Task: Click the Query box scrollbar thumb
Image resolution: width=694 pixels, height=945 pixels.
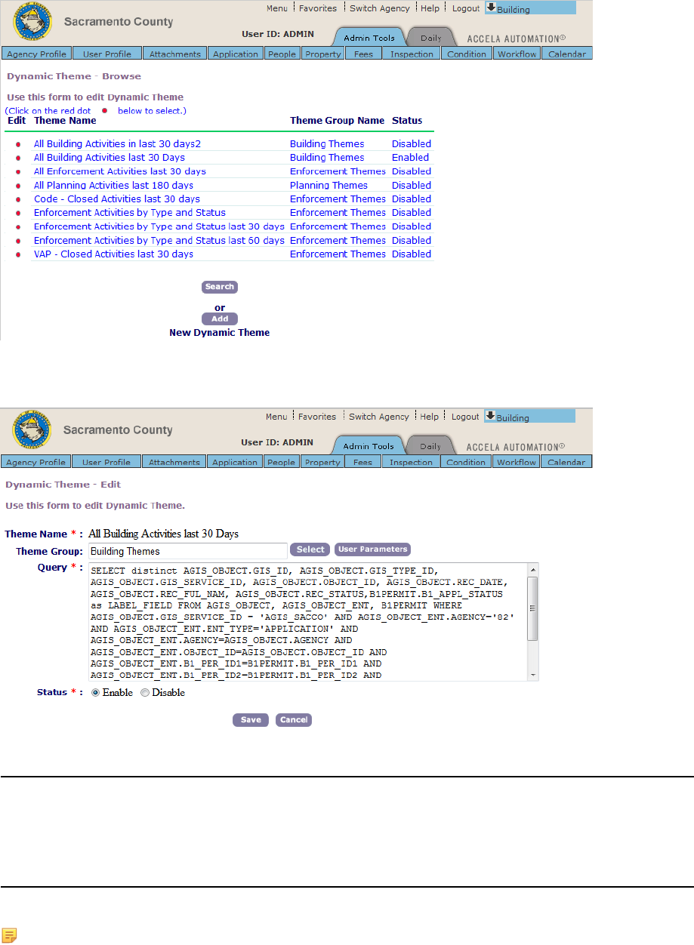Action: pyautogui.click(x=533, y=608)
